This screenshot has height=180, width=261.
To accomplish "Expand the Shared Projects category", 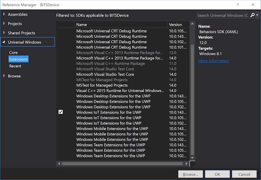I will pos(4,33).
